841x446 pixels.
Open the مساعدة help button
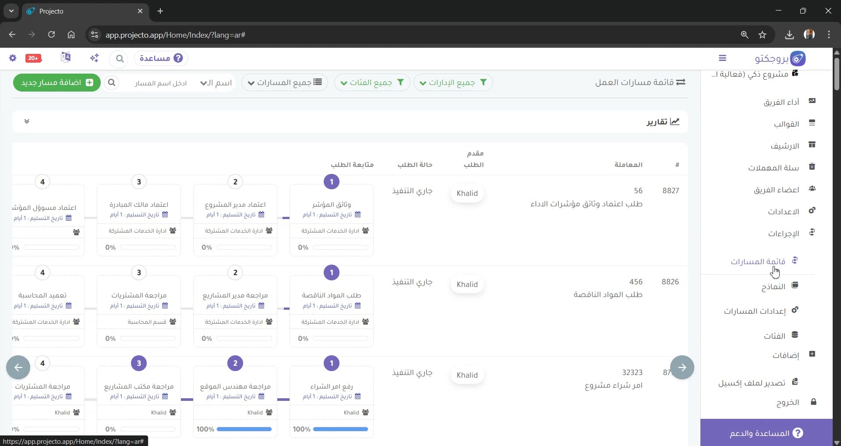coord(161,58)
